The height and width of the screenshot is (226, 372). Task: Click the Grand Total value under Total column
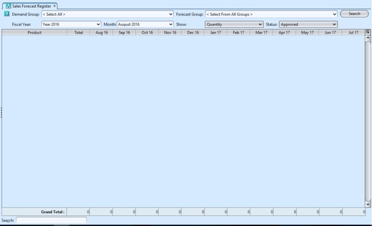click(x=78, y=212)
